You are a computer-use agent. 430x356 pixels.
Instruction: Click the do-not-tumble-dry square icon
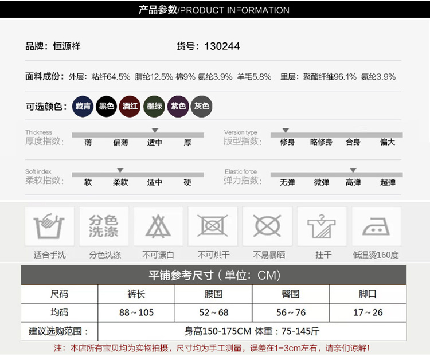[213, 226]
